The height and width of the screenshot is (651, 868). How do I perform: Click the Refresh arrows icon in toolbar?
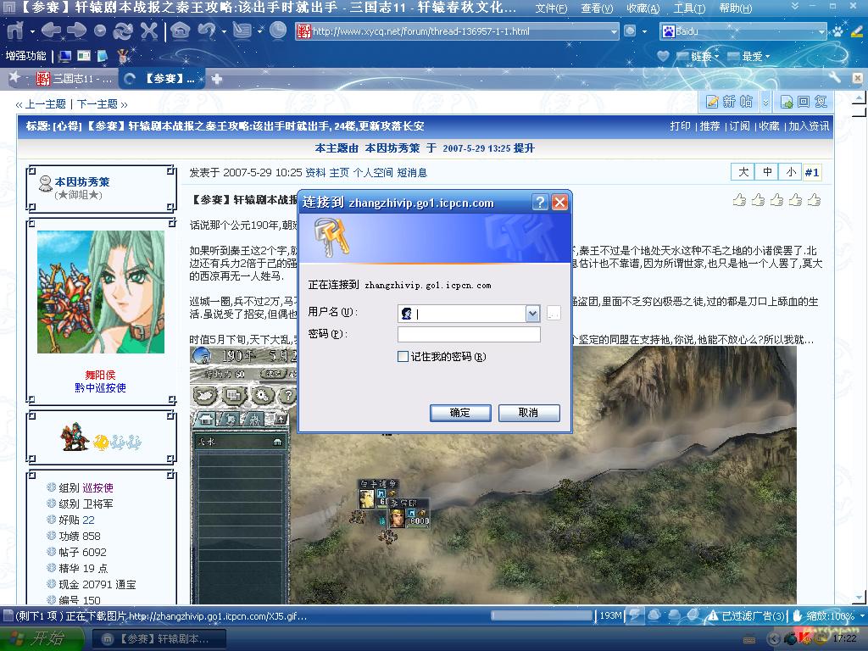tap(122, 31)
